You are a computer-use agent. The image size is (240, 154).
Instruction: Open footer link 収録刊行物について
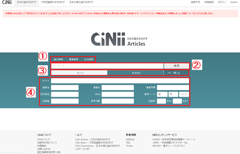(47, 143)
